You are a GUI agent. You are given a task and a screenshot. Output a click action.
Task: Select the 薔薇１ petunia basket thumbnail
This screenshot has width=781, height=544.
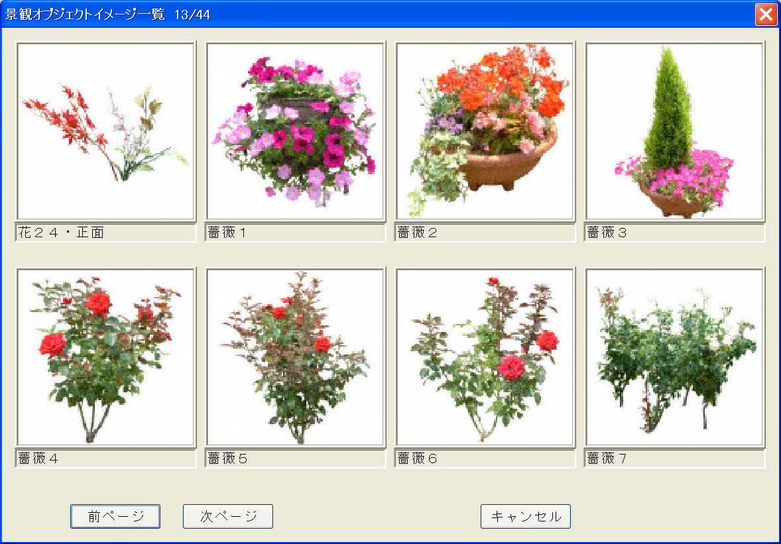[x=296, y=131]
